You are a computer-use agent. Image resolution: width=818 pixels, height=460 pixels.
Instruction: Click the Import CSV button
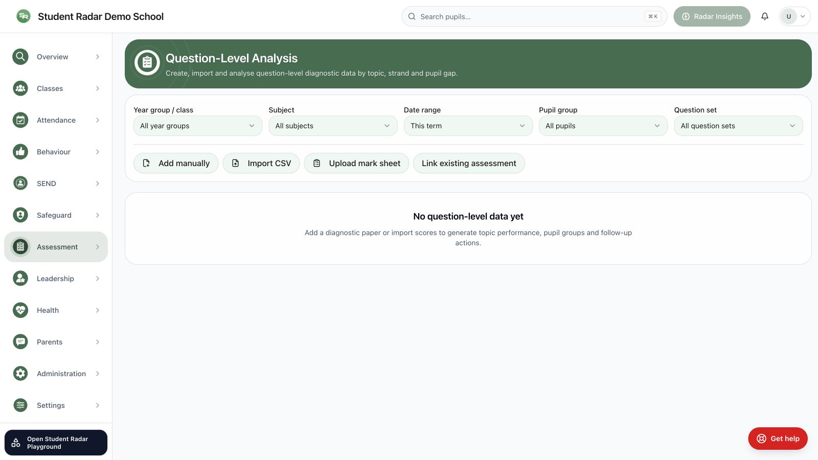click(261, 163)
